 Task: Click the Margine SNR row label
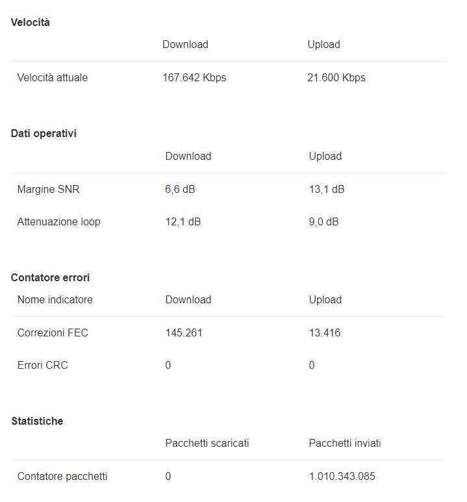(49, 190)
